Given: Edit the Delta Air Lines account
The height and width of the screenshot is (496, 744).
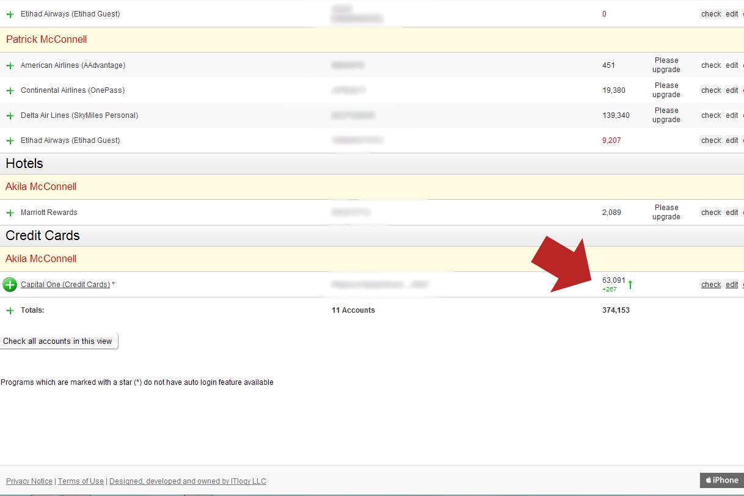Looking at the screenshot, I should pos(732,115).
